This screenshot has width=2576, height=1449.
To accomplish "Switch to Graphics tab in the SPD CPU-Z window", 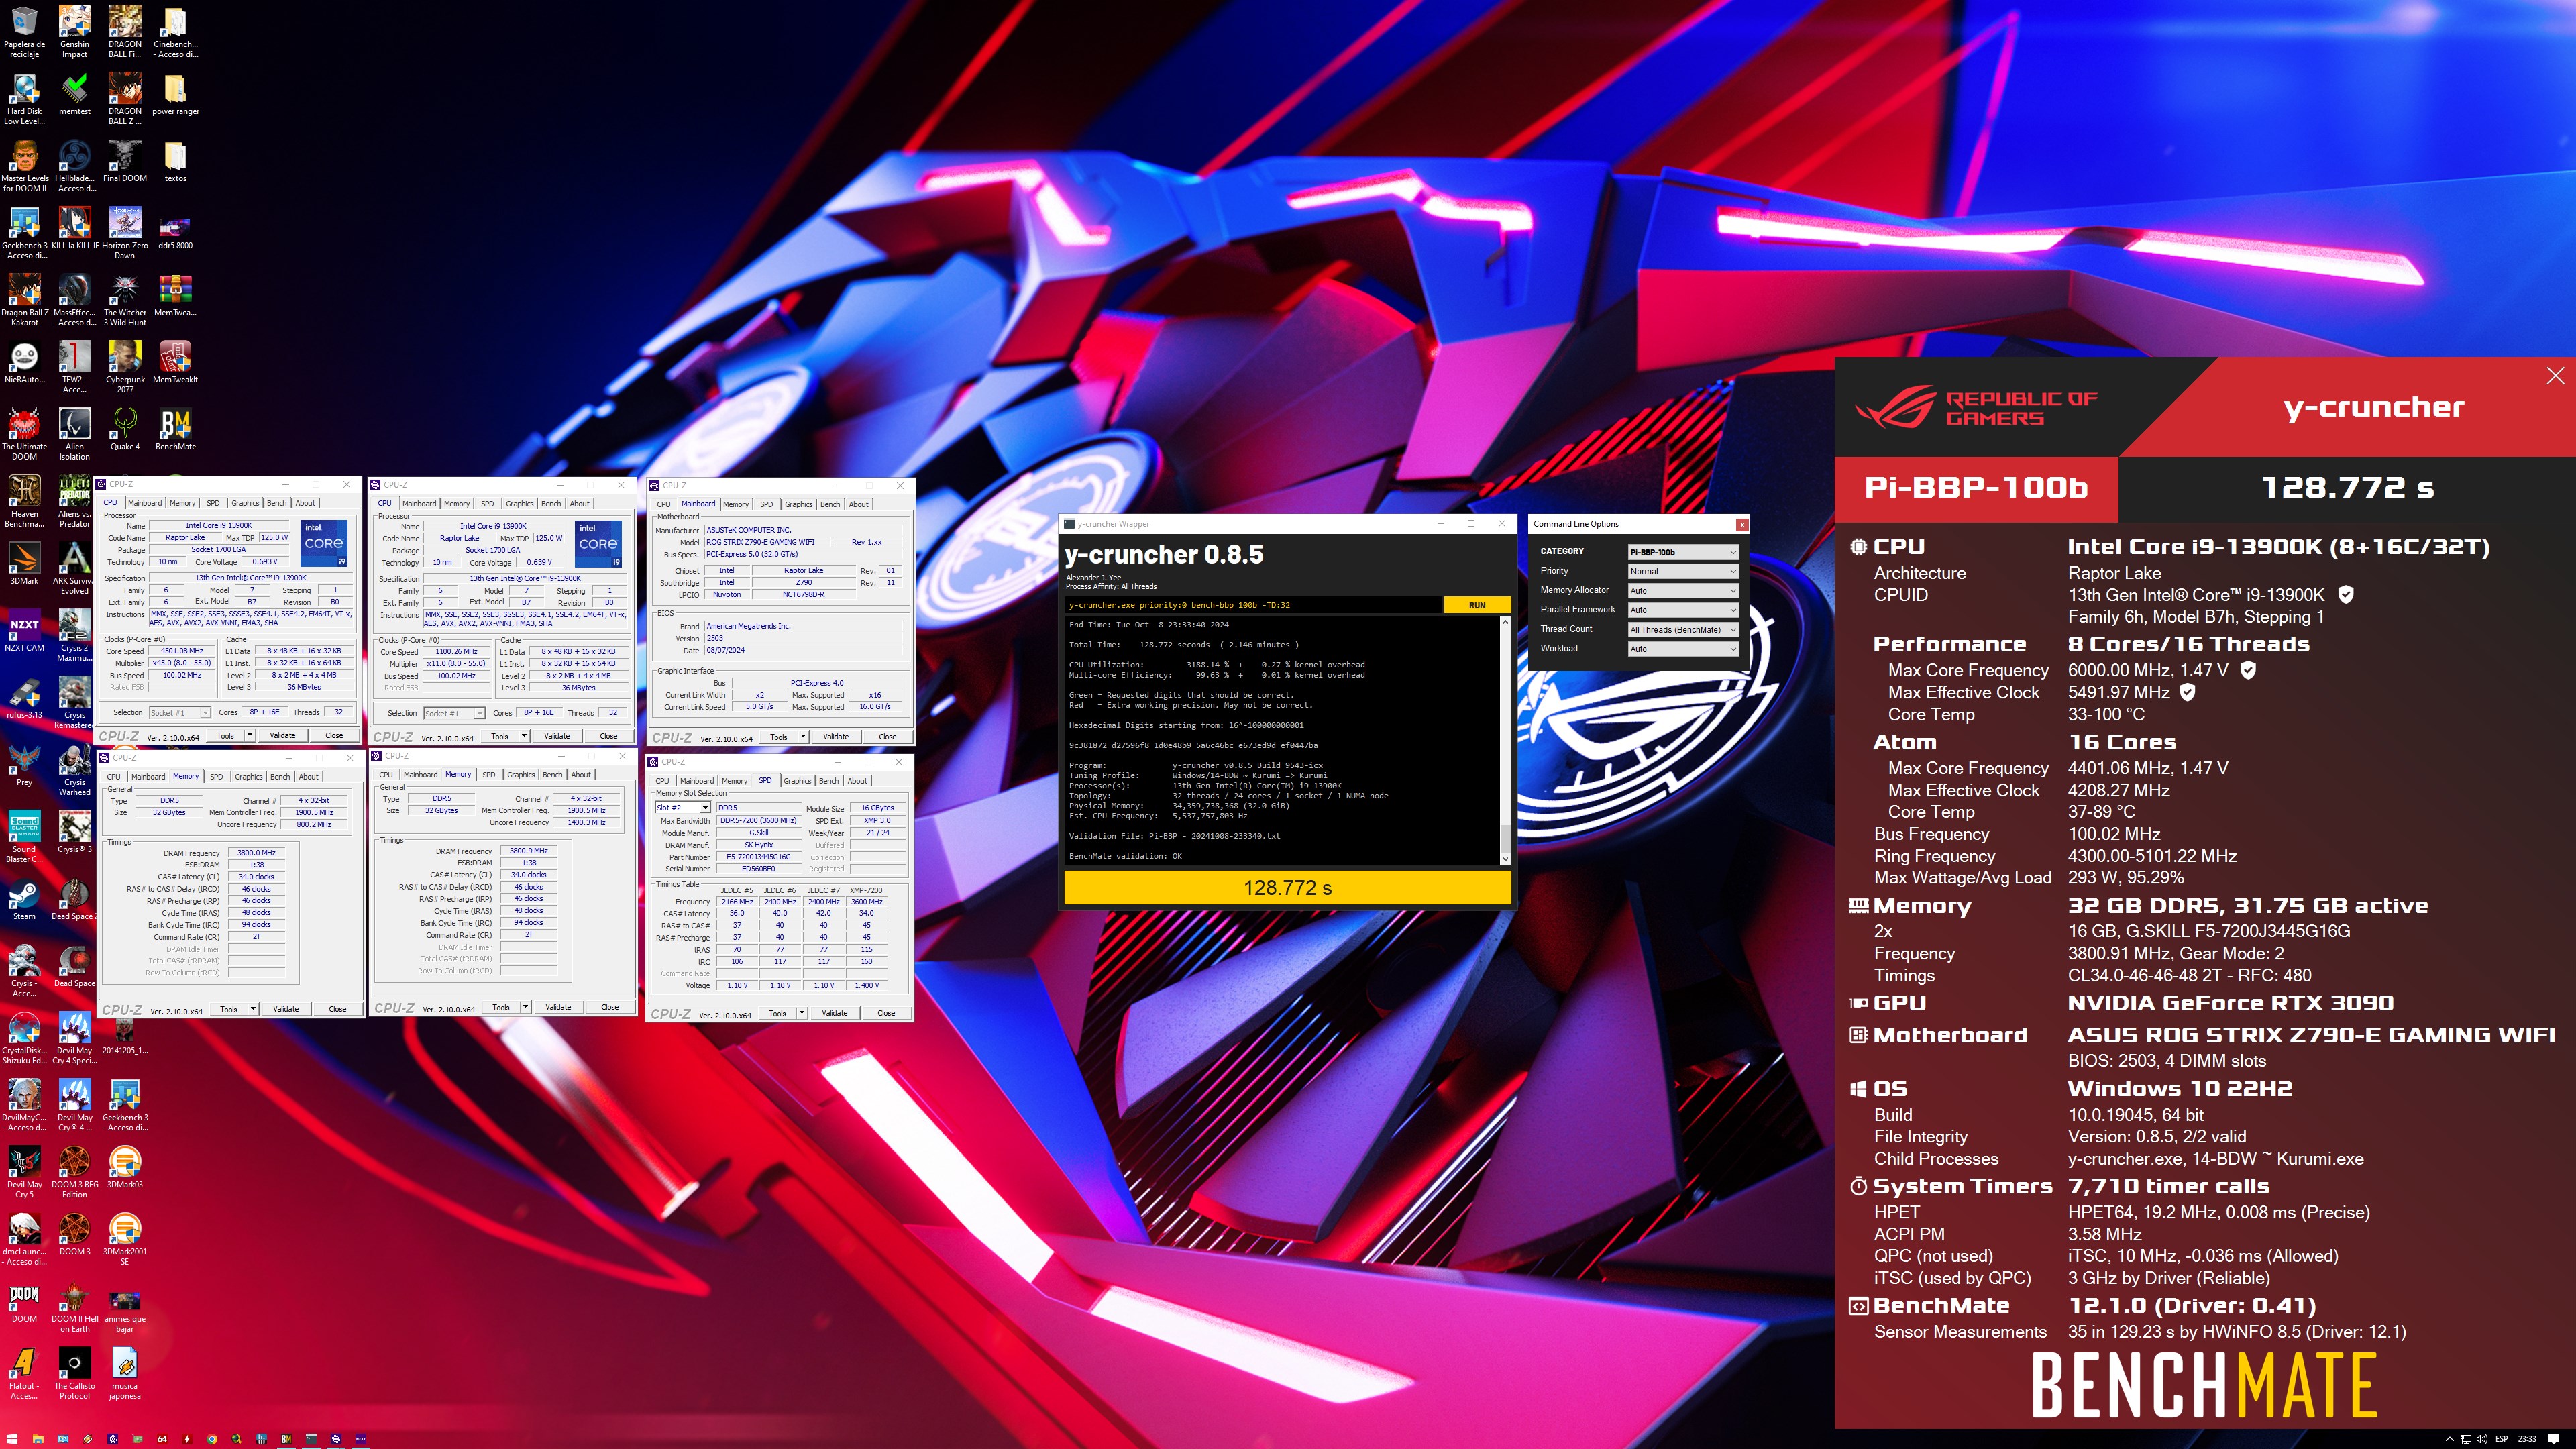I will (x=797, y=781).
